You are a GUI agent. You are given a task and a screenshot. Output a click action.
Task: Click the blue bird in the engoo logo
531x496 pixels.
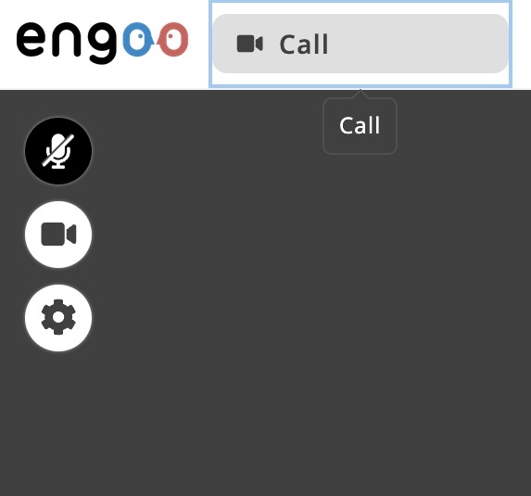138,39
